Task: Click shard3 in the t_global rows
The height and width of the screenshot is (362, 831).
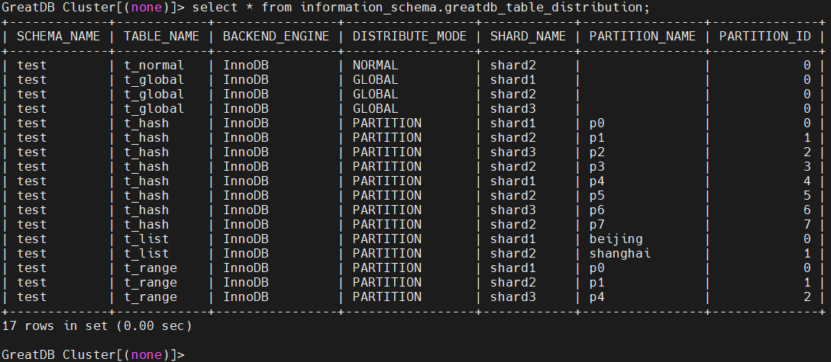Action: click(513, 109)
